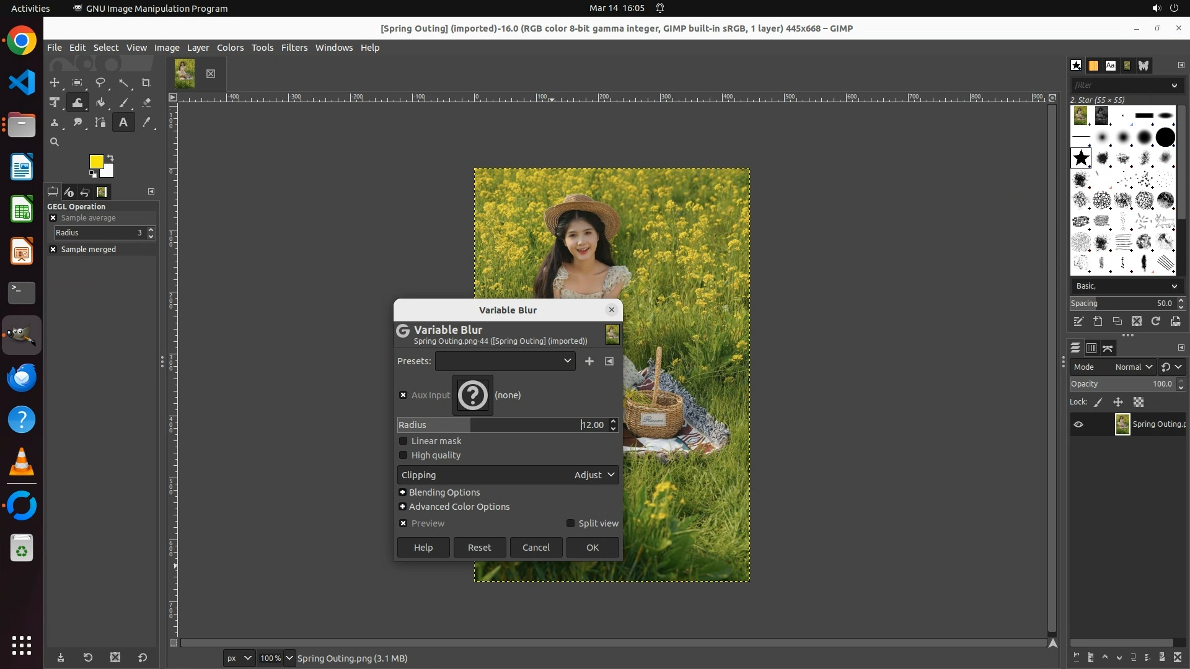Expand Blending Options section
This screenshot has height=669, width=1190.
[403, 492]
